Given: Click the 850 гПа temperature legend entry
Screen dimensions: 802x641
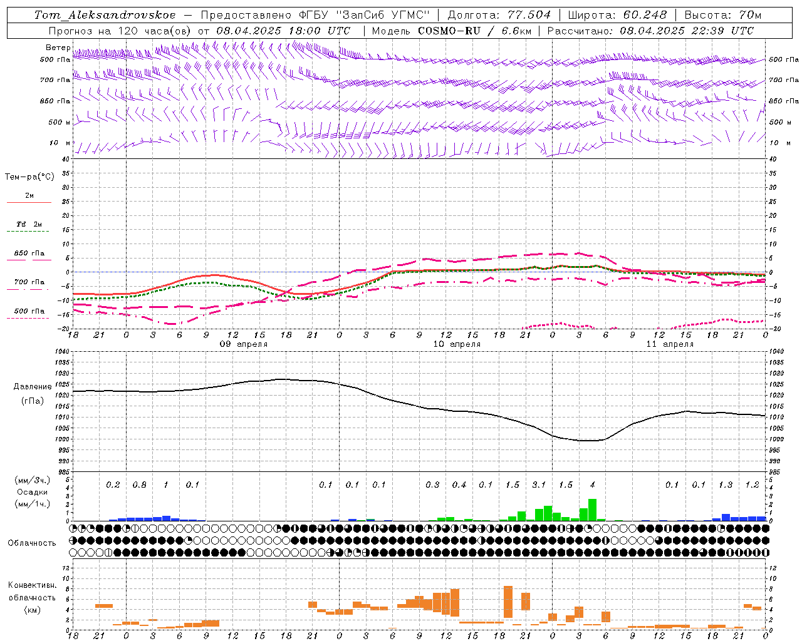Looking at the screenshot, I should click(29, 254).
